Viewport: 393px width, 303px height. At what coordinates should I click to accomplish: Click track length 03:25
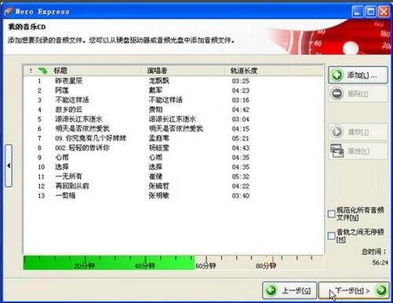[x=241, y=81]
